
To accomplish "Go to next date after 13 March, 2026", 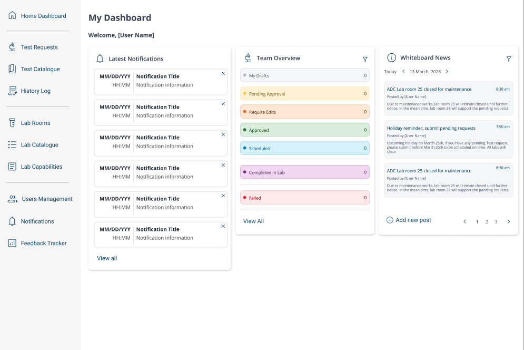I will (447, 71).
